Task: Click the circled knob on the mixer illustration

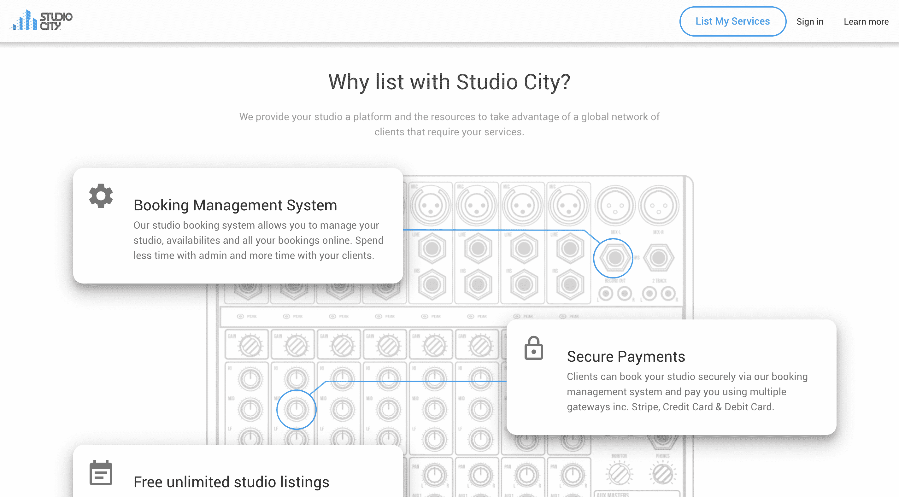Action: click(296, 409)
